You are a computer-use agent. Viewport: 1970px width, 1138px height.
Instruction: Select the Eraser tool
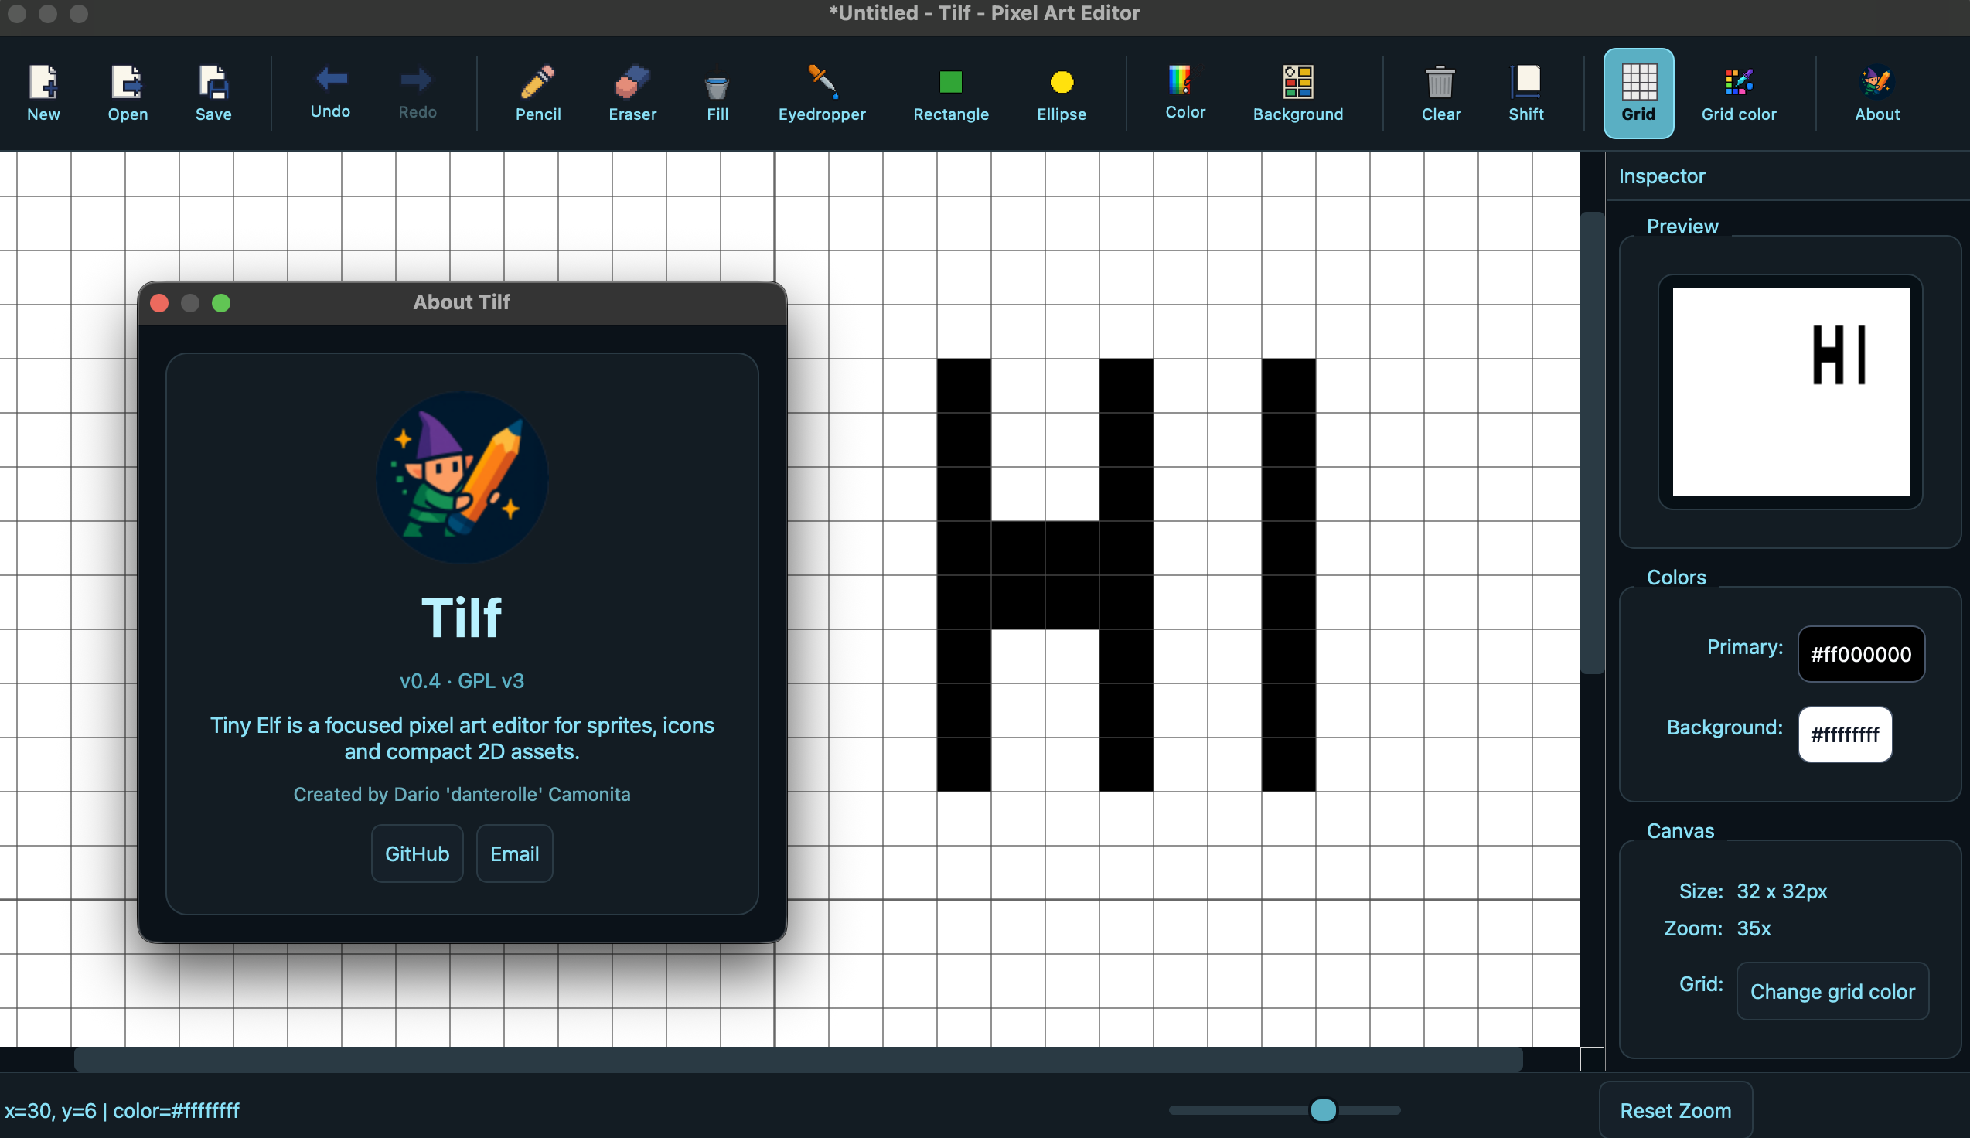point(632,93)
